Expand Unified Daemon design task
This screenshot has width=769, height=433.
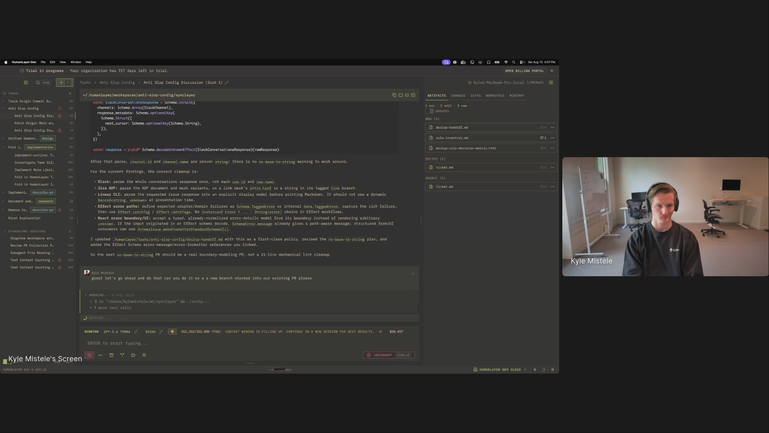[3, 138]
